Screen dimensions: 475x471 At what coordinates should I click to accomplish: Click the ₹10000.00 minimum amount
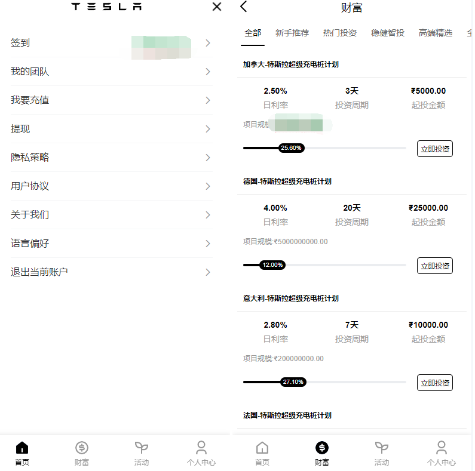click(x=428, y=325)
